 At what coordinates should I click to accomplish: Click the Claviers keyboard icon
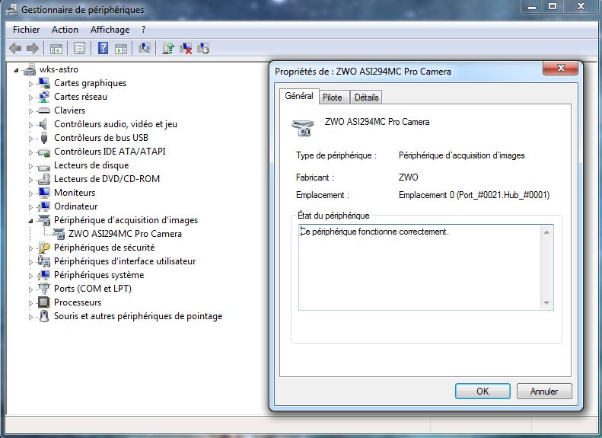(44, 110)
